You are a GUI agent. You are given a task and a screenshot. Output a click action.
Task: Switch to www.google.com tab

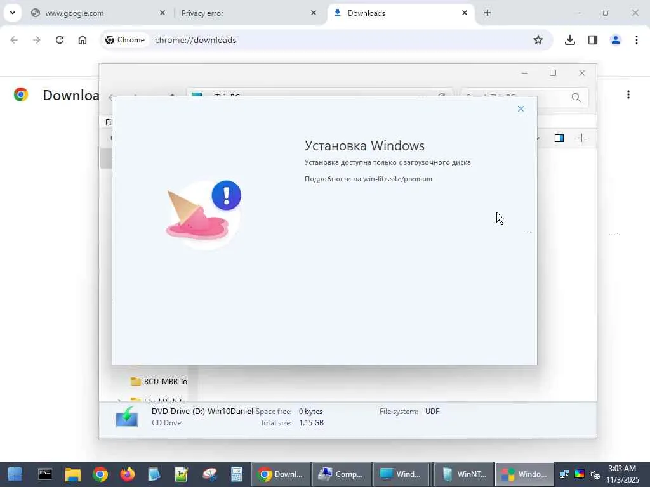pyautogui.click(x=98, y=13)
